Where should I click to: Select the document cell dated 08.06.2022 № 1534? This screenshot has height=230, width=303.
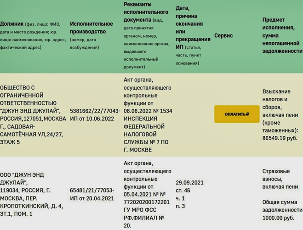pyautogui.click(x=148, y=115)
